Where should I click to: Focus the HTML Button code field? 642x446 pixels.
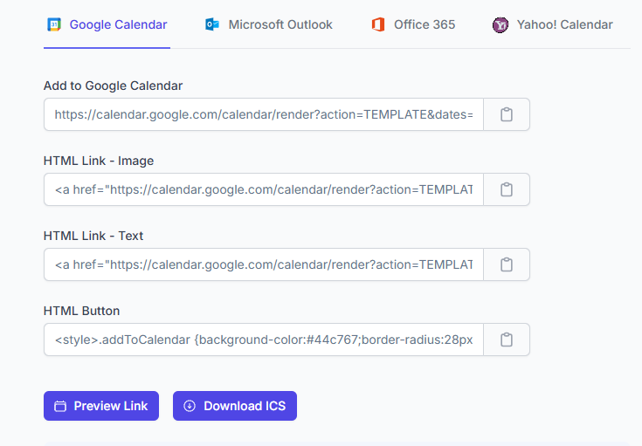click(x=263, y=340)
